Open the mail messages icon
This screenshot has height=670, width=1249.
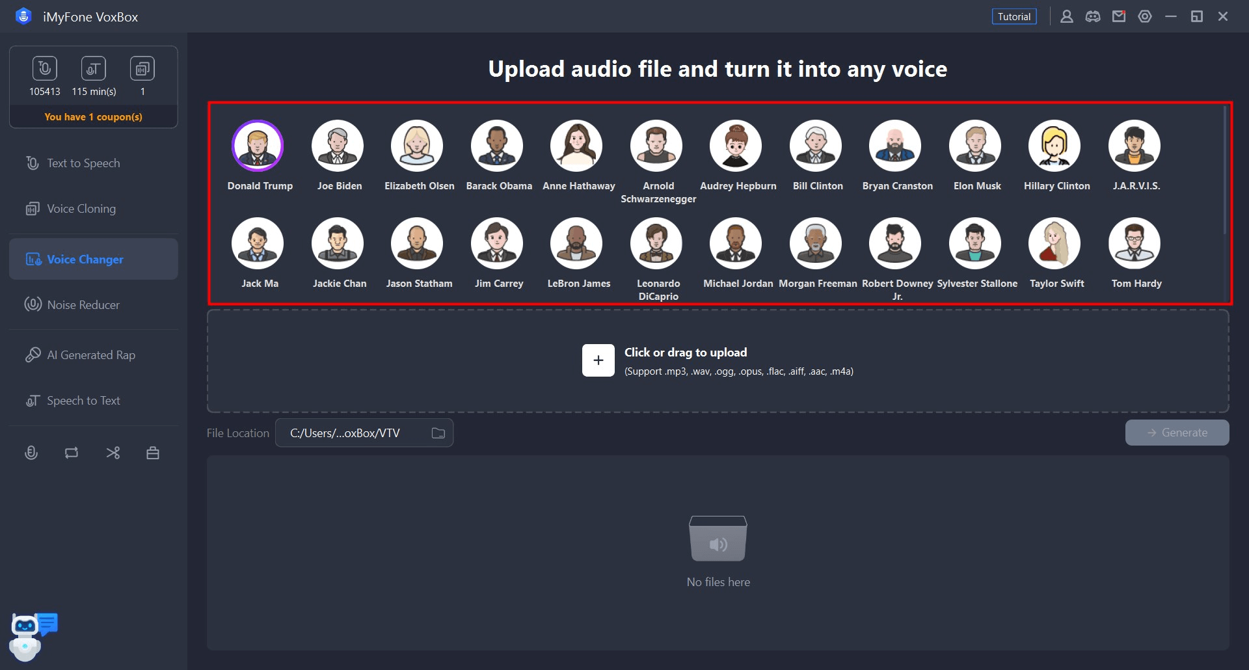[1119, 16]
